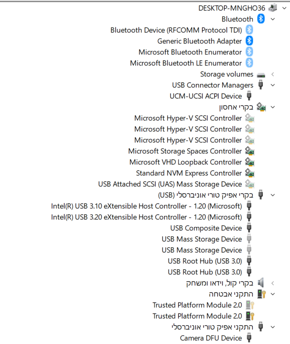Select Microsoft Storage Spaces Controller
The width and height of the screenshot is (290, 344).
[185, 151]
